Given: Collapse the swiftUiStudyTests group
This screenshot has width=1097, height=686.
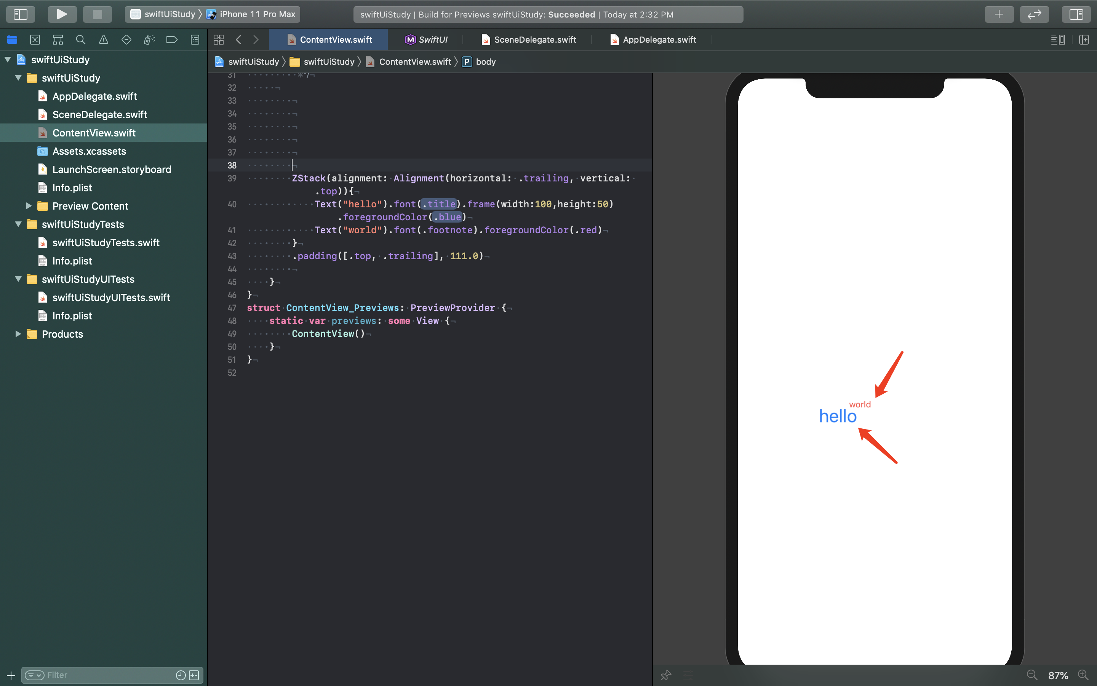Looking at the screenshot, I should click(18, 224).
